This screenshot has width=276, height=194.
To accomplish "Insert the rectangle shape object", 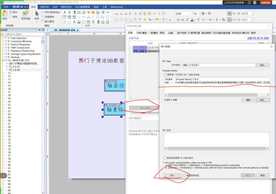I will point(107,17).
